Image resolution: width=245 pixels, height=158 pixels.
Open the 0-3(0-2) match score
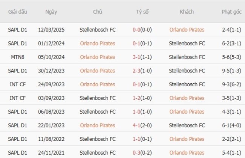142,153
